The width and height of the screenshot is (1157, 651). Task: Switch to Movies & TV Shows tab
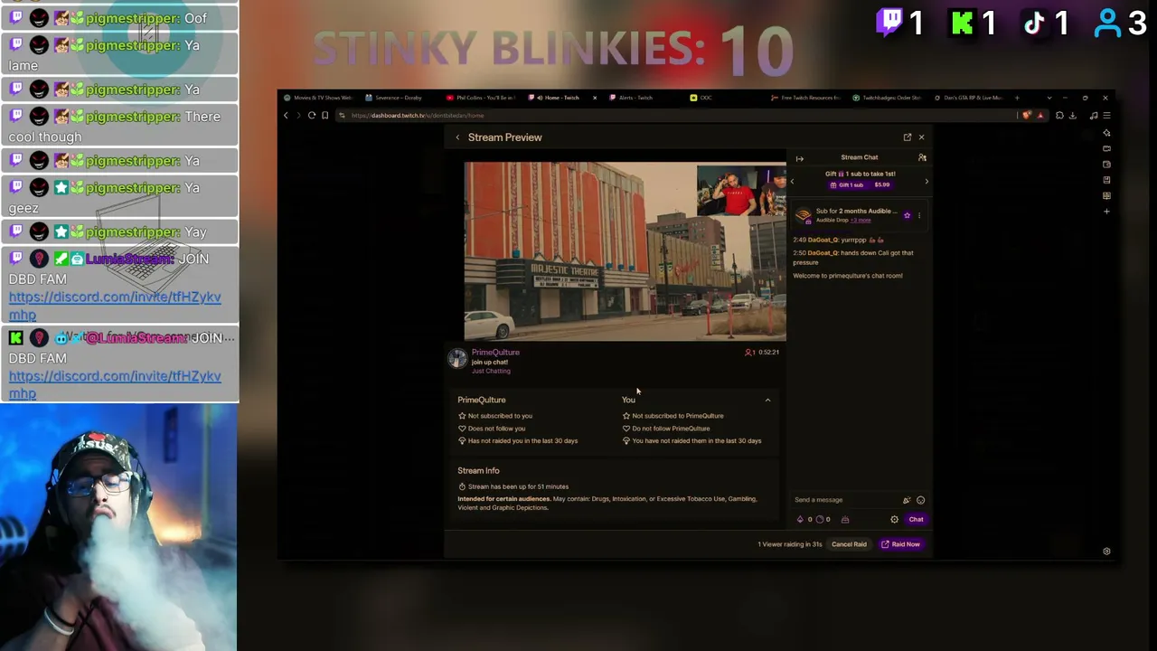pyautogui.click(x=318, y=98)
